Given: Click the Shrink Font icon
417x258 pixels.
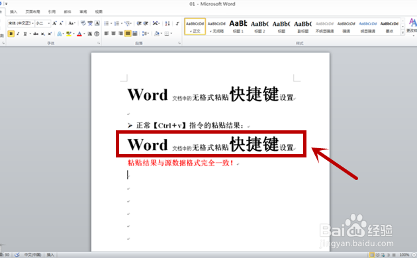Looking at the screenshot, I should [61, 23].
